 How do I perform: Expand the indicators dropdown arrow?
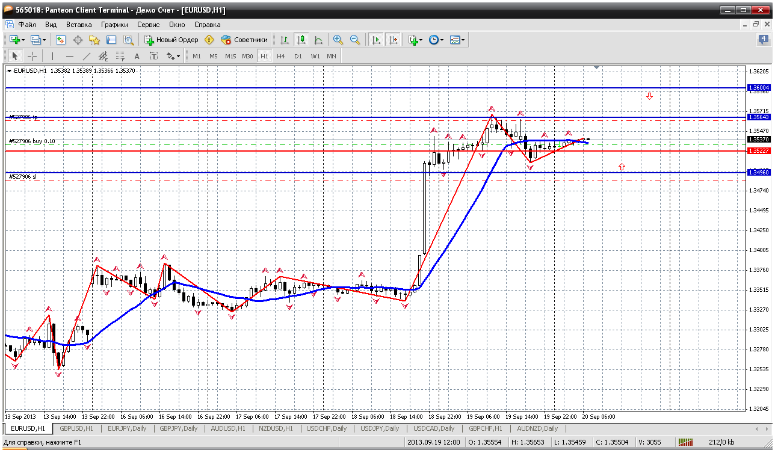click(x=421, y=40)
